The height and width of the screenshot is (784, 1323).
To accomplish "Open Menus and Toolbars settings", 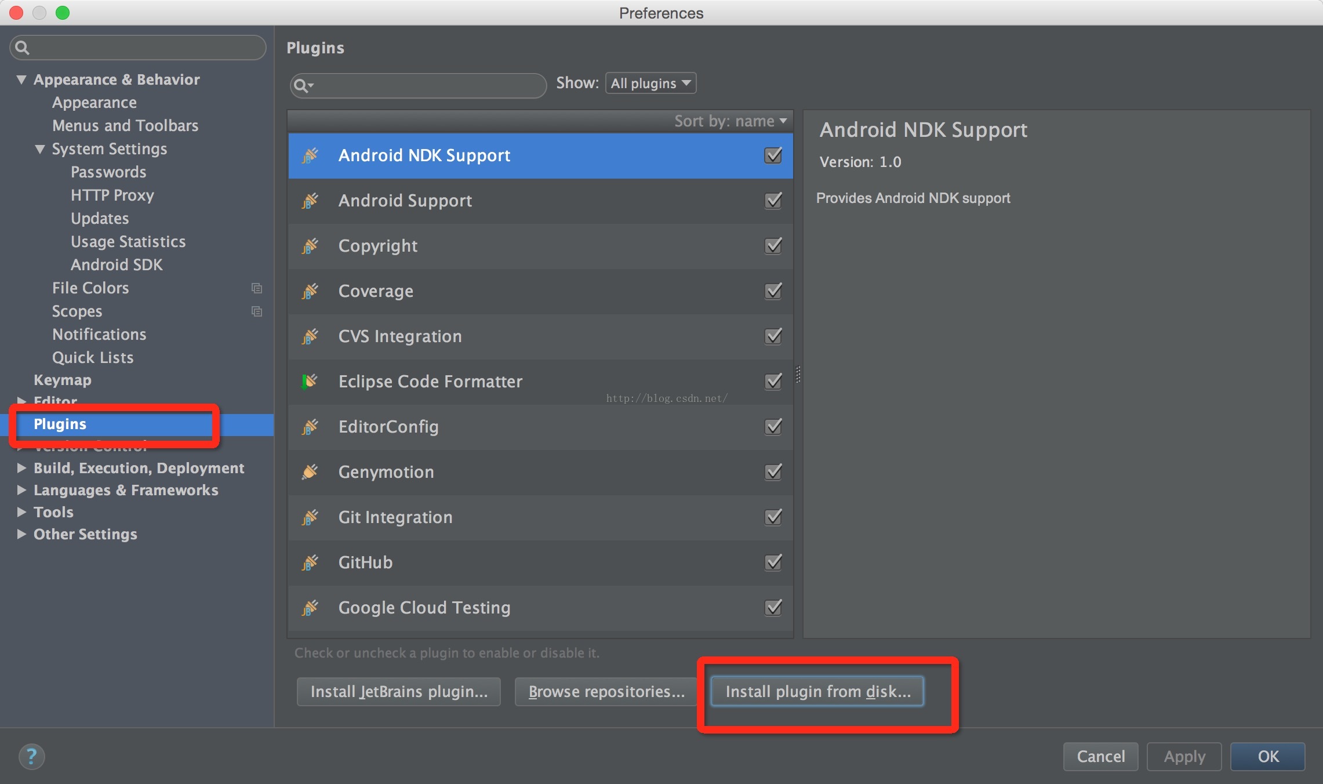I will coord(125,126).
